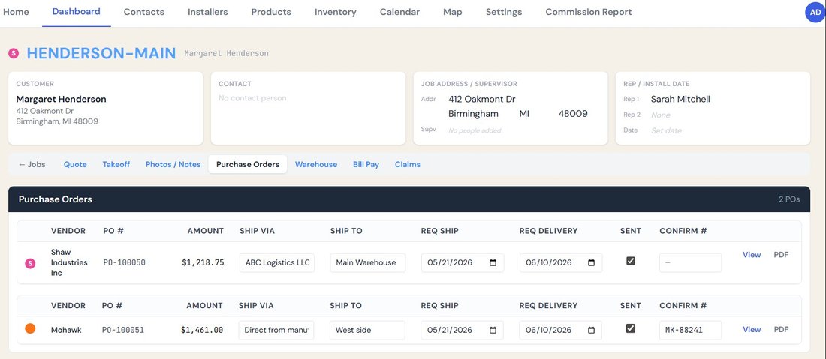Click amount $1,218.75
826x359 pixels.
(203, 263)
